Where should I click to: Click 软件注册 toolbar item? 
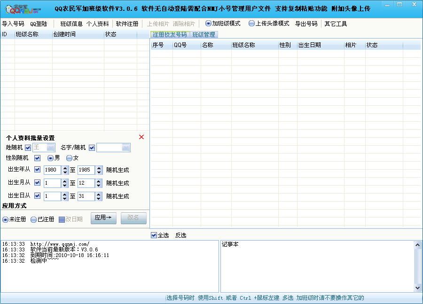(127, 24)
